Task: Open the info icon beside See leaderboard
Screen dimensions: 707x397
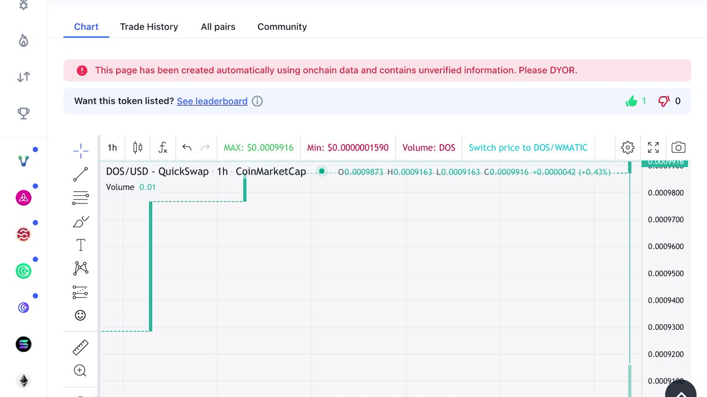Action: 257,101
